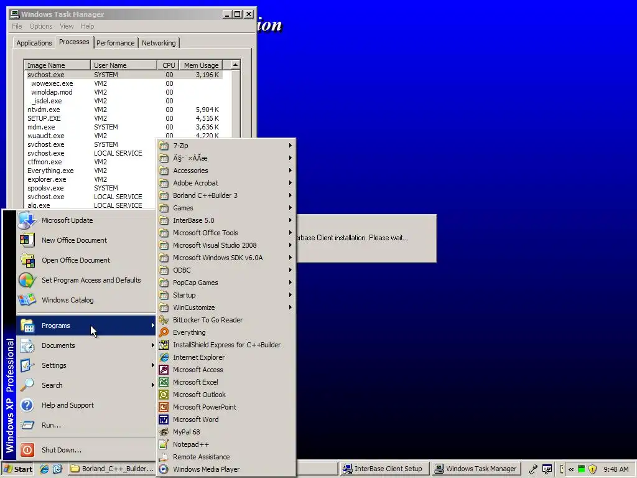This screenshot has height=478, width=637.
Task: Open Microsoft Excel icon
Action: (x=164, y=382)
